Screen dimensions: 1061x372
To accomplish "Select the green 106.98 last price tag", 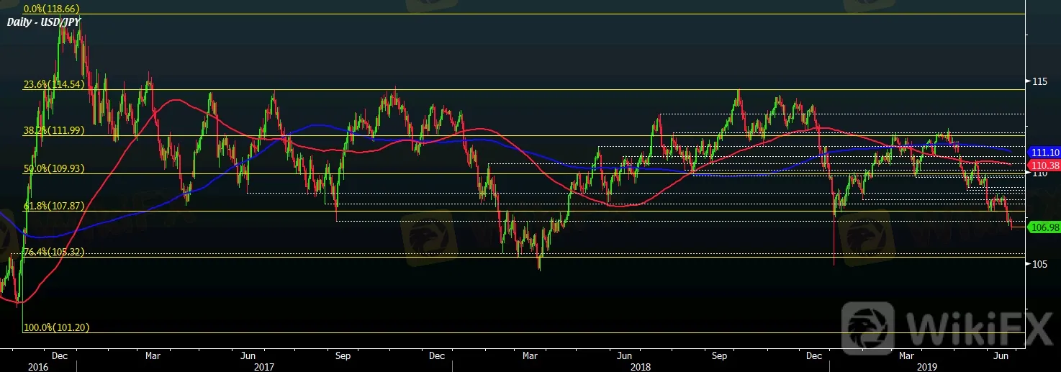I will (1043, 227).
